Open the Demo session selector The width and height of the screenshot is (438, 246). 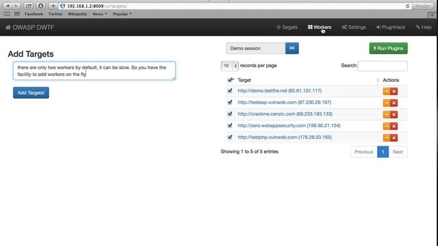pos(255,49)
